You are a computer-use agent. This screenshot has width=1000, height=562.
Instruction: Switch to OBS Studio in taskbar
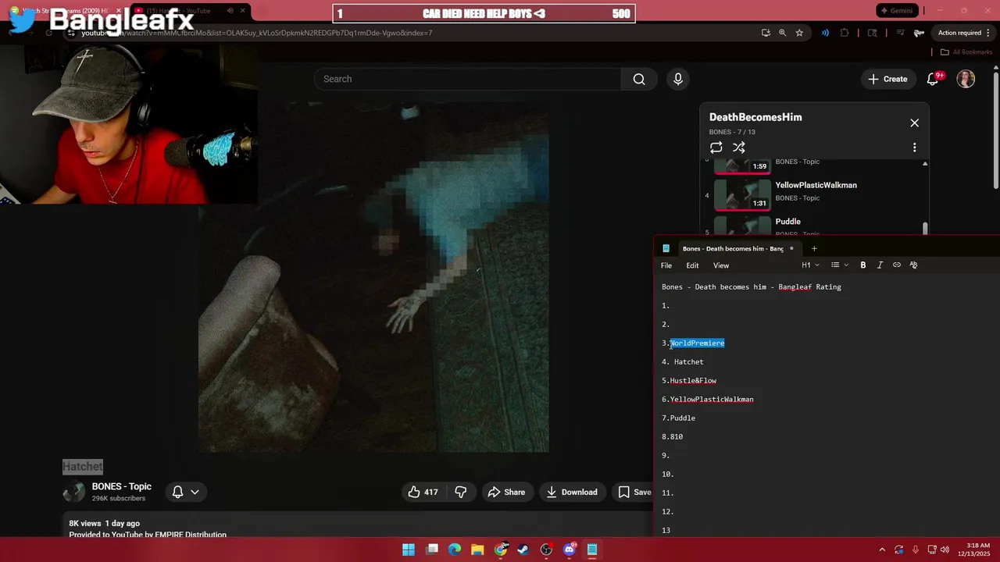point(546,550)
